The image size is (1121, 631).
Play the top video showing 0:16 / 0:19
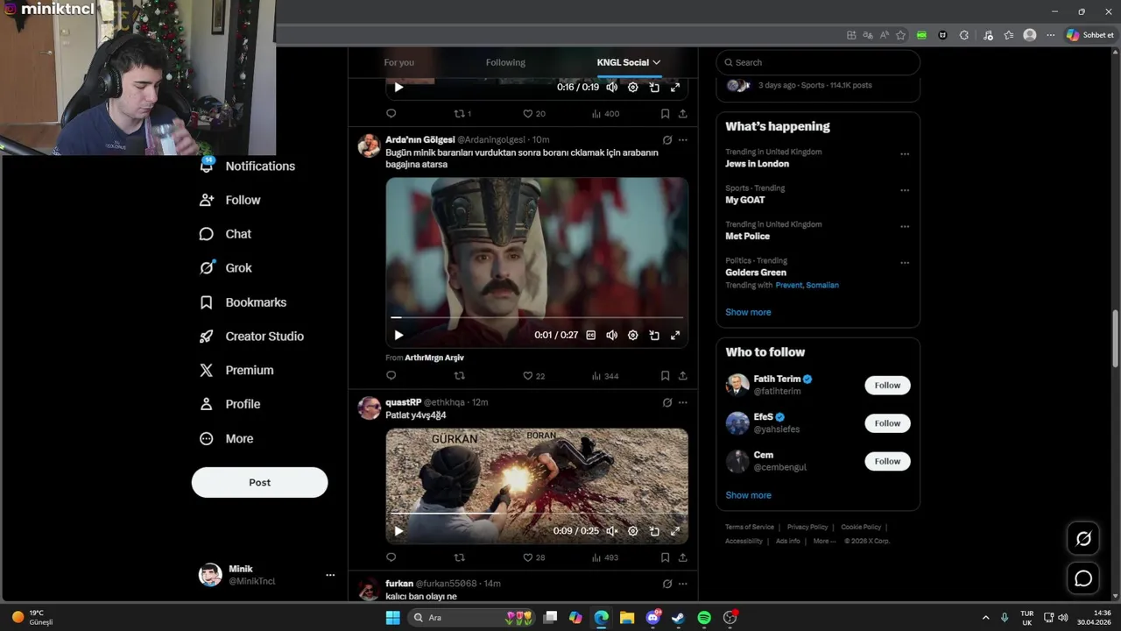398,87
